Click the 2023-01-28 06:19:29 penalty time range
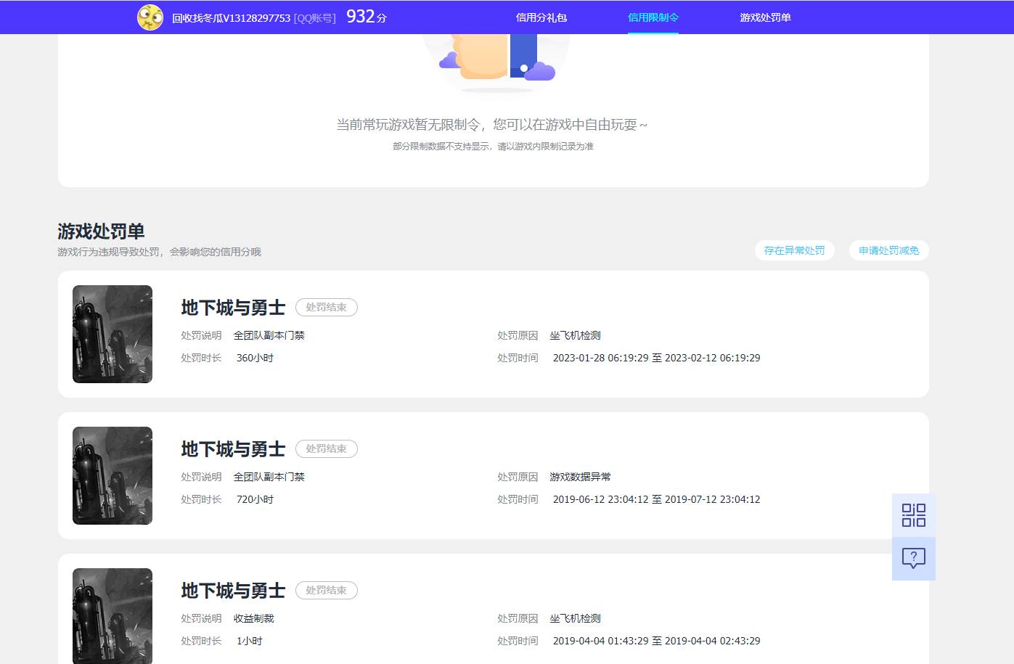1014x664 pixels. click(657, 358)
